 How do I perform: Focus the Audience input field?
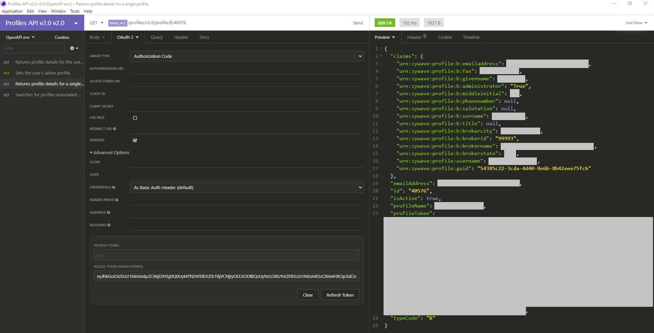(247, 213)
